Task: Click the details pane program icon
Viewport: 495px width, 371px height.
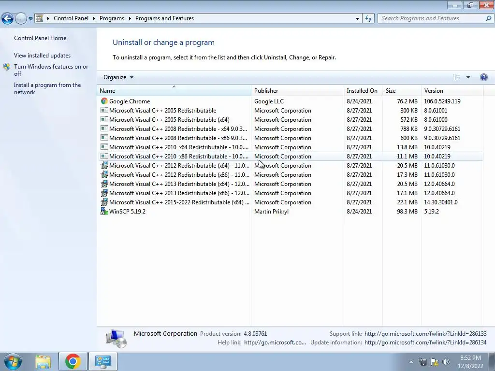Action: (116, 338)
